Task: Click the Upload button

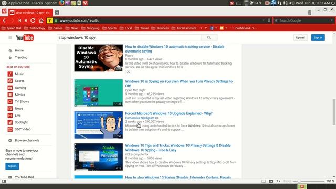Action: 300,38
